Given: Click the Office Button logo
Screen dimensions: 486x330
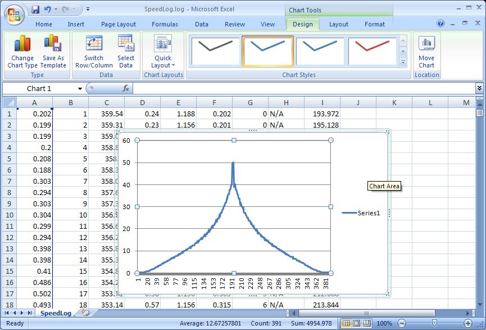Looking at the screenshot, I should [x=14, y=15].
